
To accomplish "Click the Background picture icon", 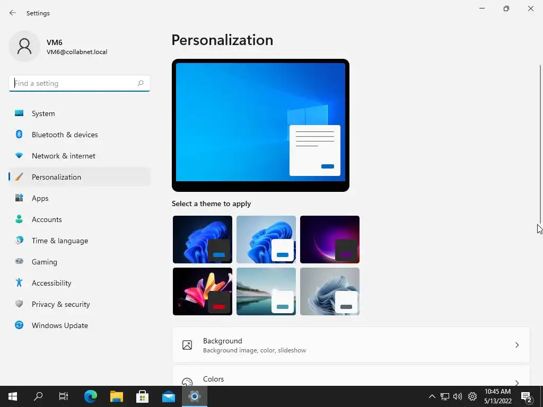I will coord(187,345).
